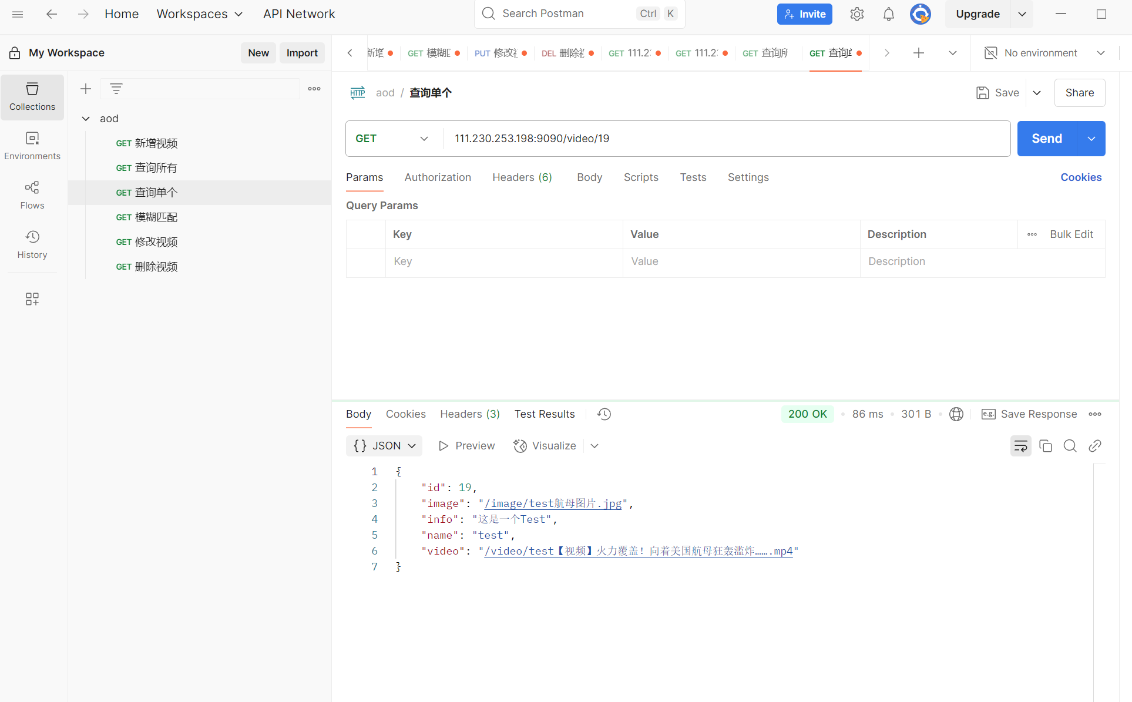
Task: Copy the response body with copy icon
Action: [1046, 446]
